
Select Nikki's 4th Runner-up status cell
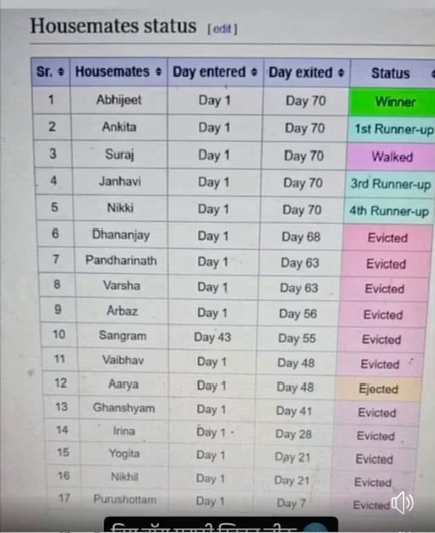pyautogui.click(x=389, y=211)
